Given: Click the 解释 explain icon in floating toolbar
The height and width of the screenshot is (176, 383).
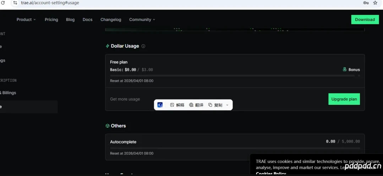Looking at the screenshot, I should (172, 105).
